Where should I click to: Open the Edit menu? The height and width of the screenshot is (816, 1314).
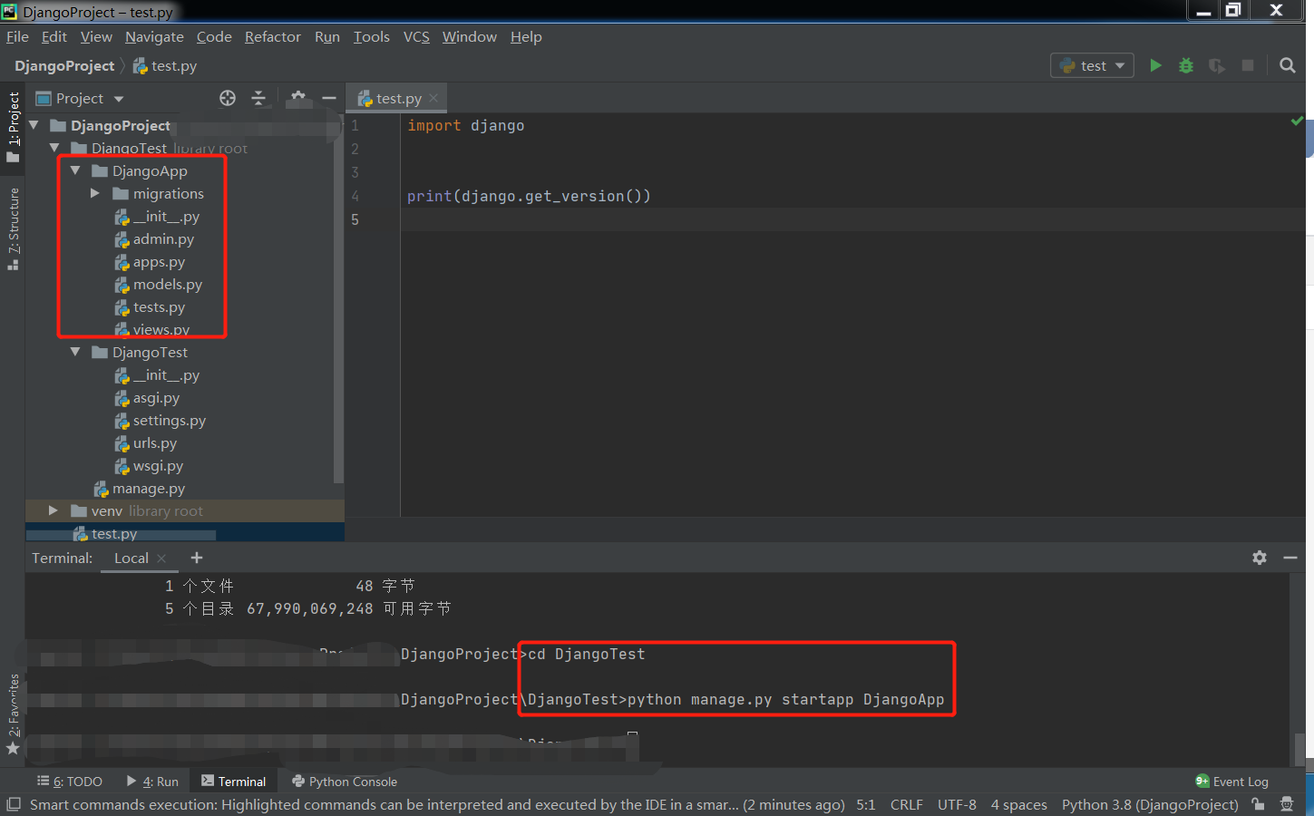54,36
